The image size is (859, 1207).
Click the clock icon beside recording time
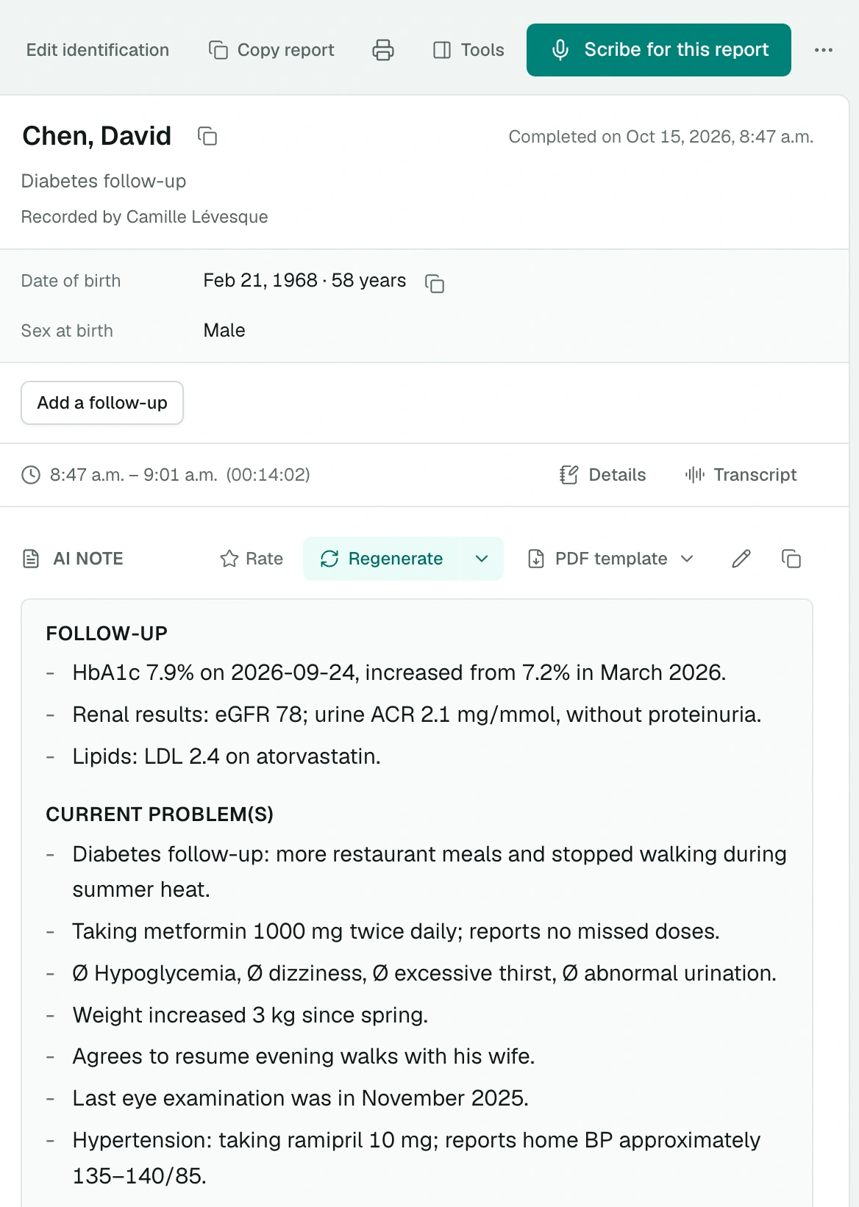click(31, 475)
